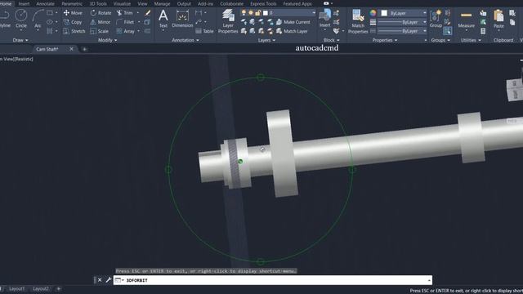Open Layer Properties manager
Viewport: 523px width, 294px height.
(228, 21)
